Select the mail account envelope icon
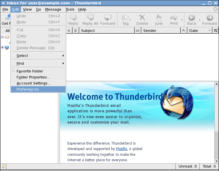The width and height of the screenshot is (219, 171). point(7,37)
